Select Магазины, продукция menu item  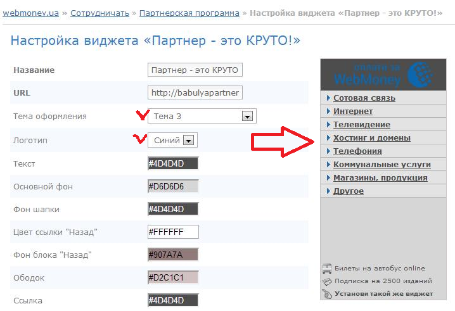pyautogui.click(x=380, y=178)
